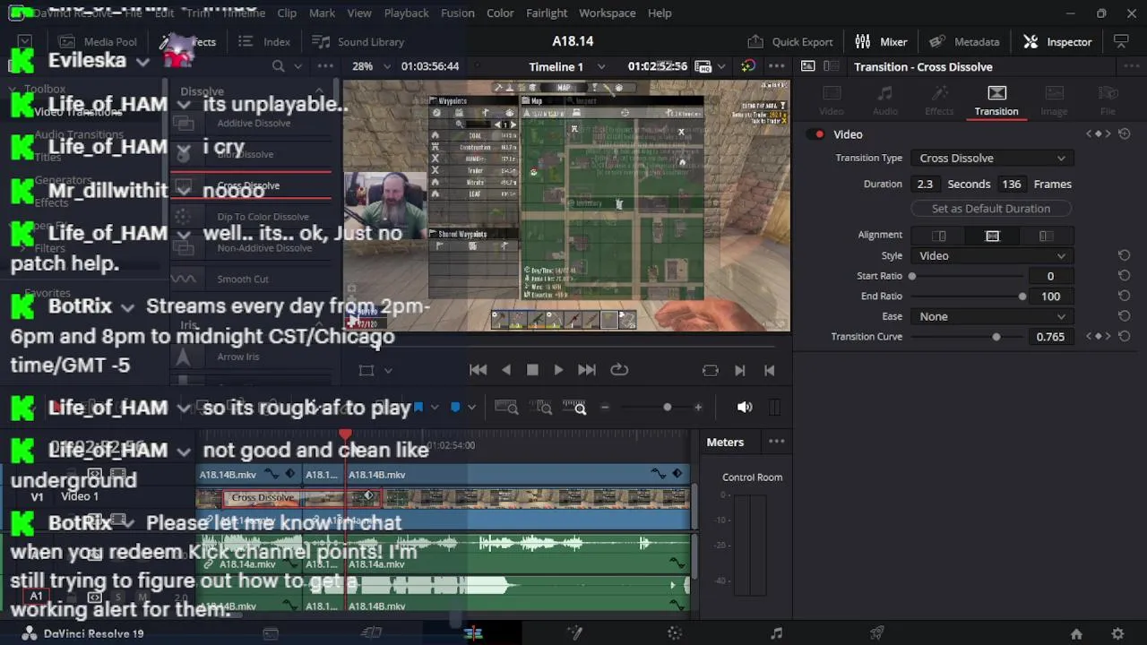Click the timeline zoom plus button
The height and width of the screenshot is (645, 1147).
[698, 407]
